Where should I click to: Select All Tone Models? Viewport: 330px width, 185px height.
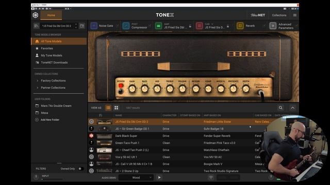(x=59, y=41)
